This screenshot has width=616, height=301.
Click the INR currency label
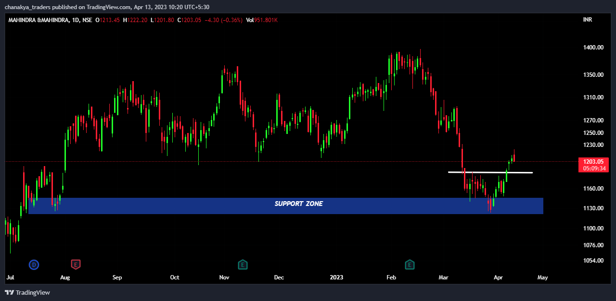(x=587, y=20)
